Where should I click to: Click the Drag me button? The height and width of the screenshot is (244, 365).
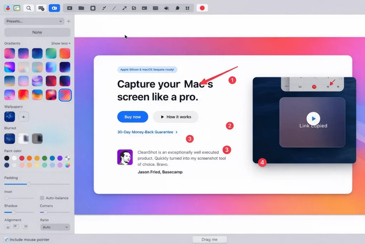tap(210, 239)
